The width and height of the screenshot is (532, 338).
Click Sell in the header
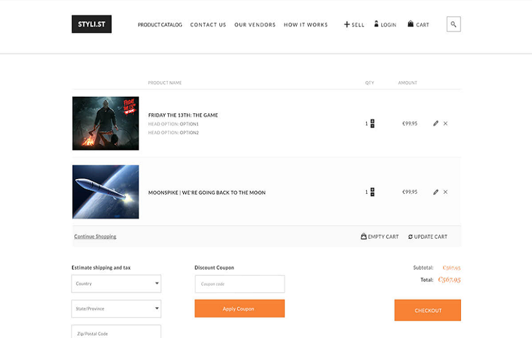click(x=358, y=25)
